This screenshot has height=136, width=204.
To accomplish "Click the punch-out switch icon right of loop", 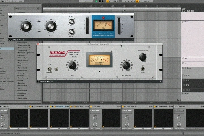I will click(140, 1).
